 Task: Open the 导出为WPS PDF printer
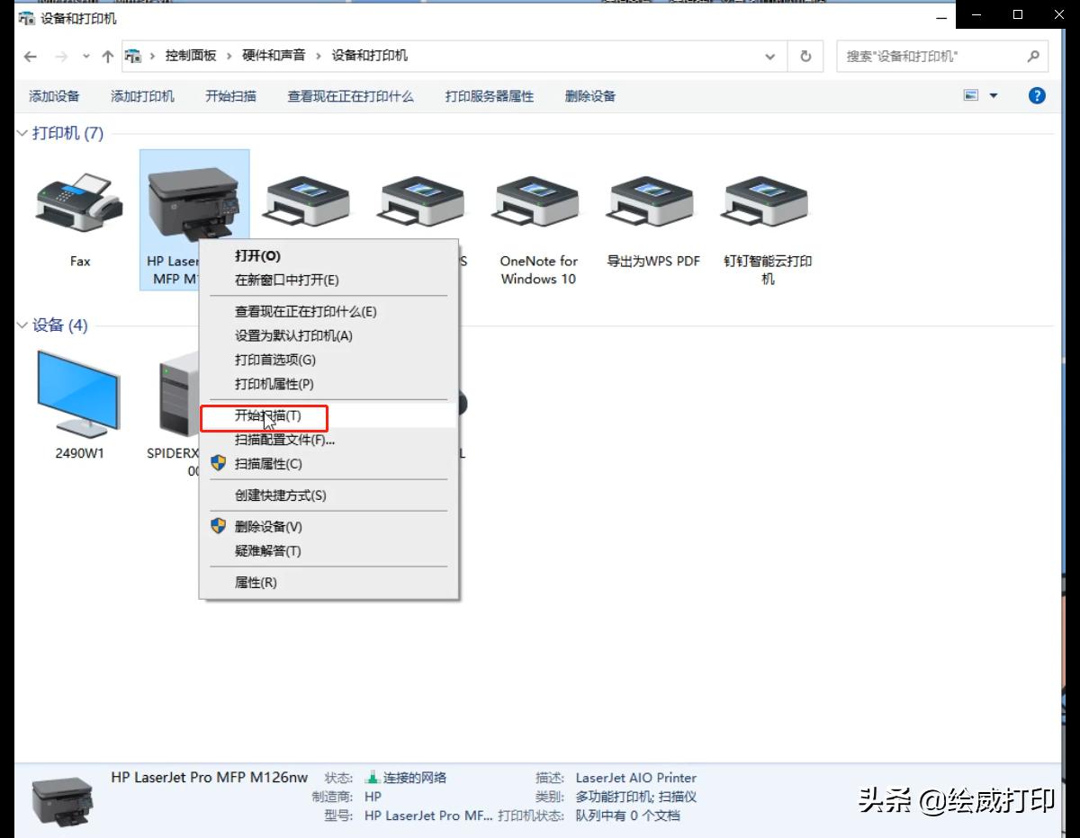(x=651, y=200)
